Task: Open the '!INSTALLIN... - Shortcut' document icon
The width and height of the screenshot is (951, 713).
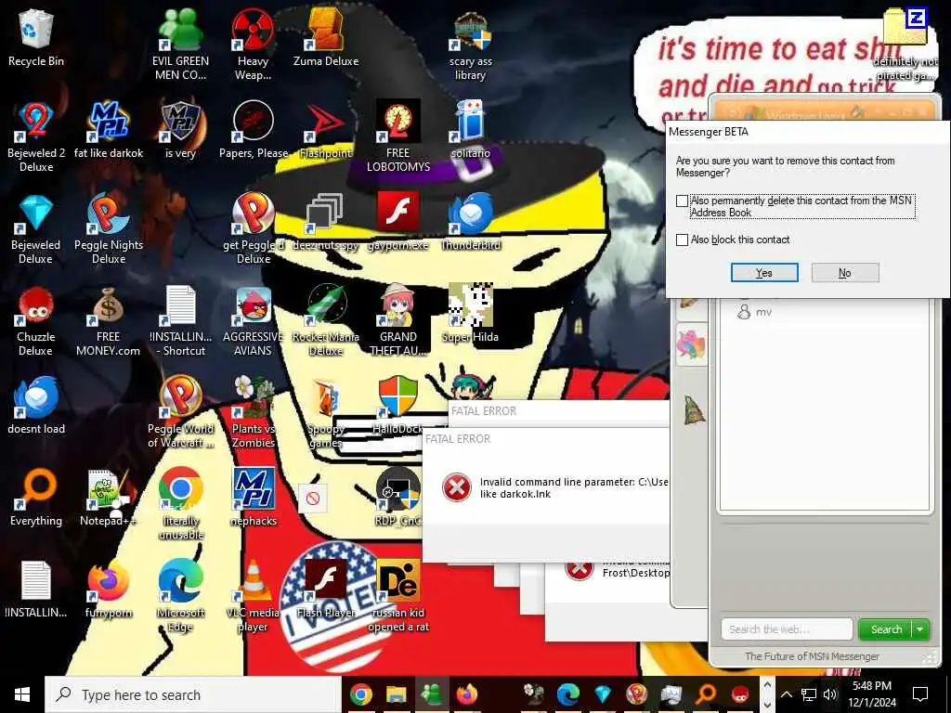Action: pos(181,322)
